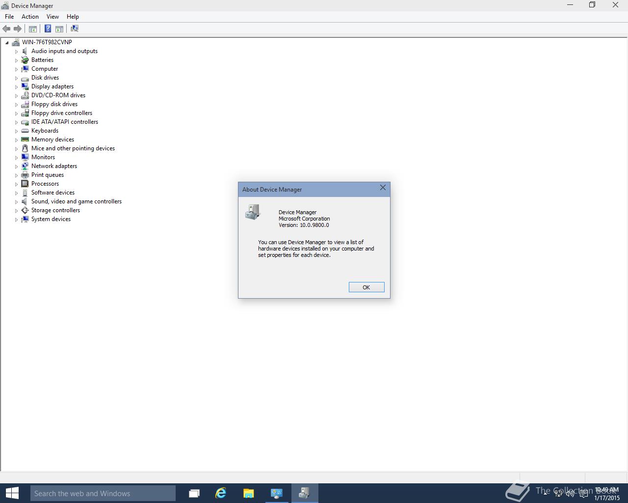This screenshot has width=628, height=503.
Task: Open the network tray icon
Action: pyautogui.click(x=558, y=494)
